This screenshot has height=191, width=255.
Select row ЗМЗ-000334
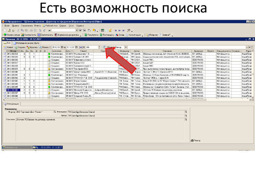tap(127, 54)
